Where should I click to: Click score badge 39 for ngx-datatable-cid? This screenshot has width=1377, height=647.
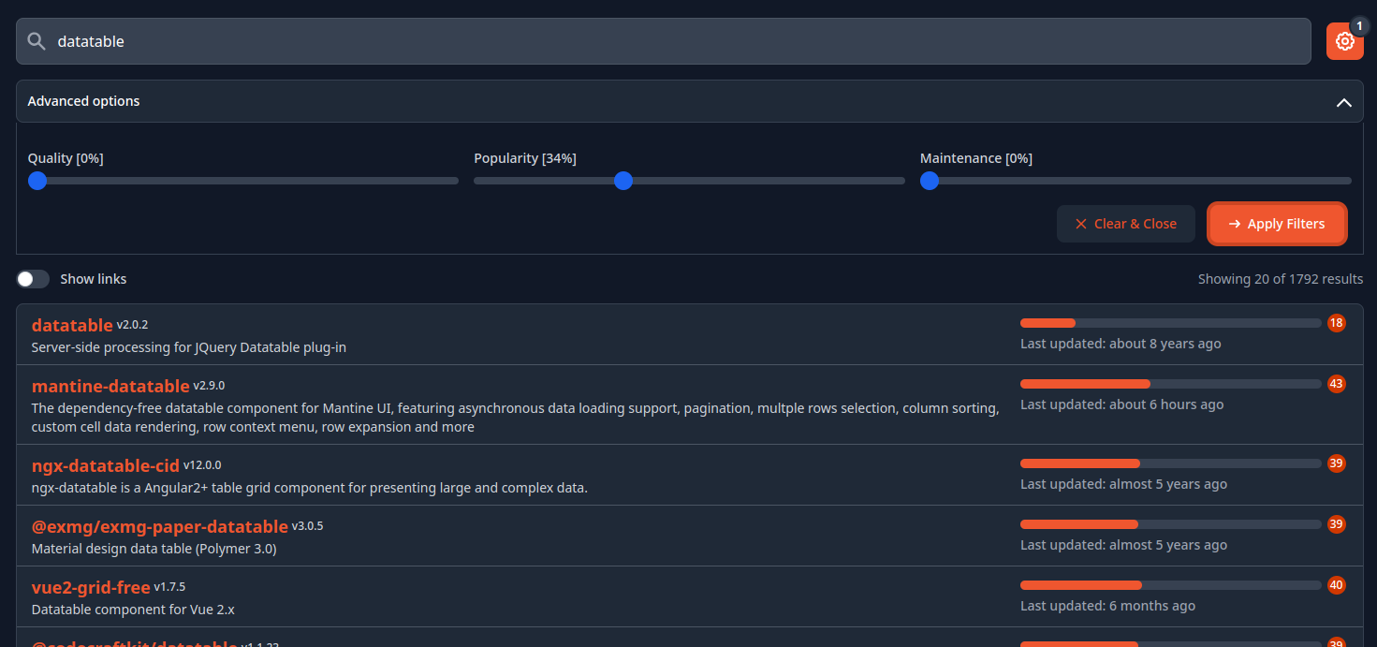tap(1336, 463)
